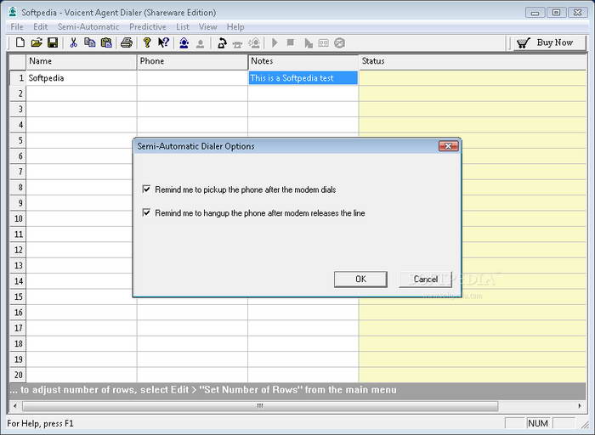Open the View menu
The width and height of the screenshot is (595, 435).
(208, 27)
